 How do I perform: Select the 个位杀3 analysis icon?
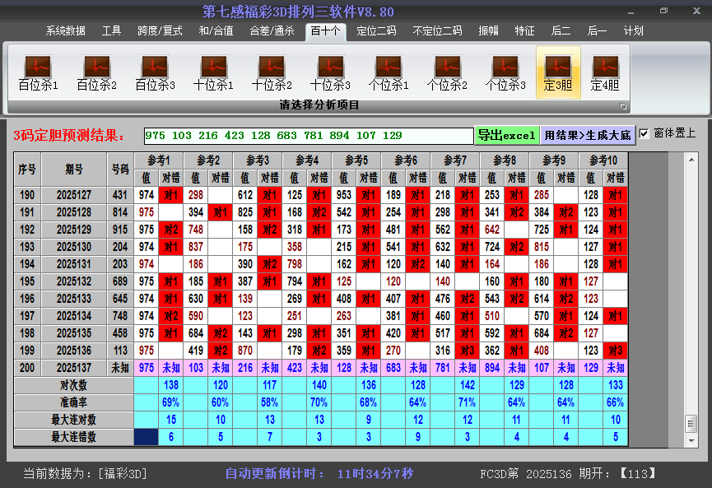pos(505,72)
